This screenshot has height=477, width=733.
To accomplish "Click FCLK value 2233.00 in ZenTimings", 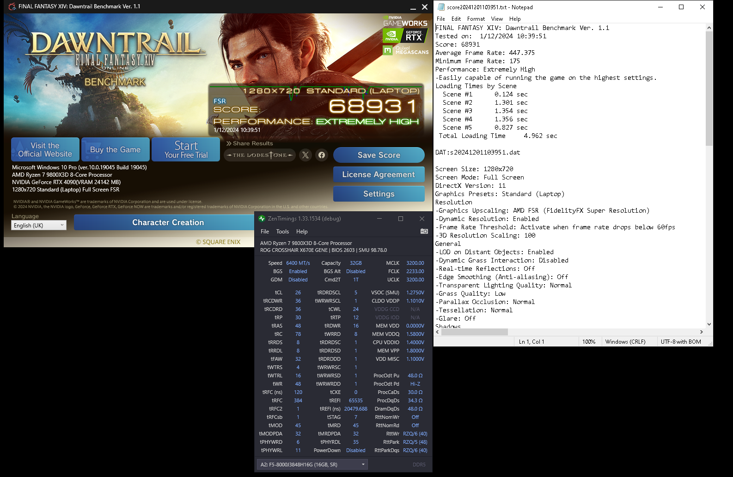I will coord(415,271).
